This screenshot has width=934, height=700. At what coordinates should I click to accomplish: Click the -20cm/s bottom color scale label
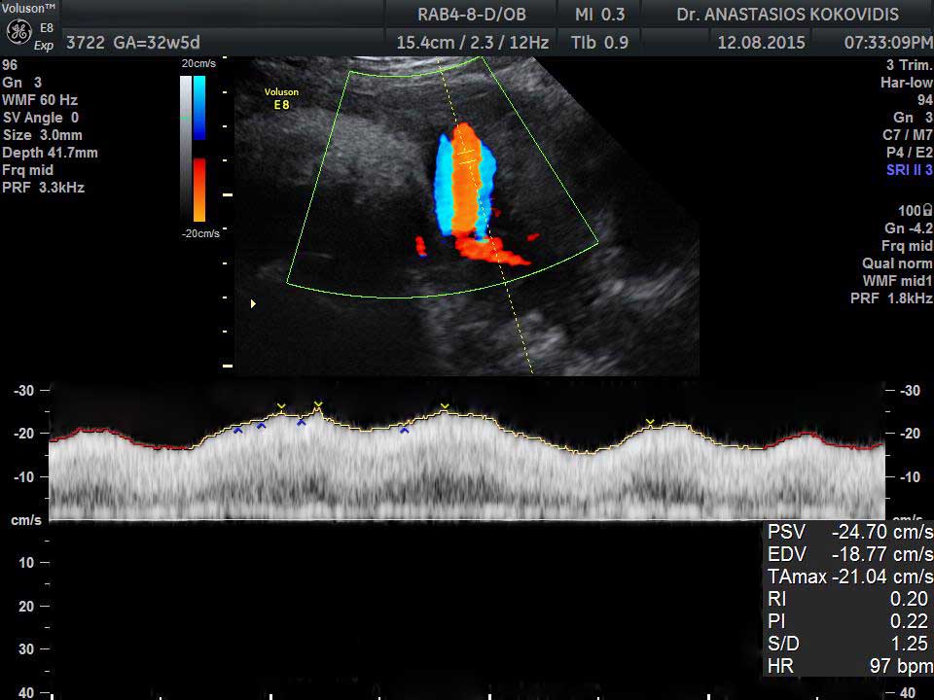[200, 233]
